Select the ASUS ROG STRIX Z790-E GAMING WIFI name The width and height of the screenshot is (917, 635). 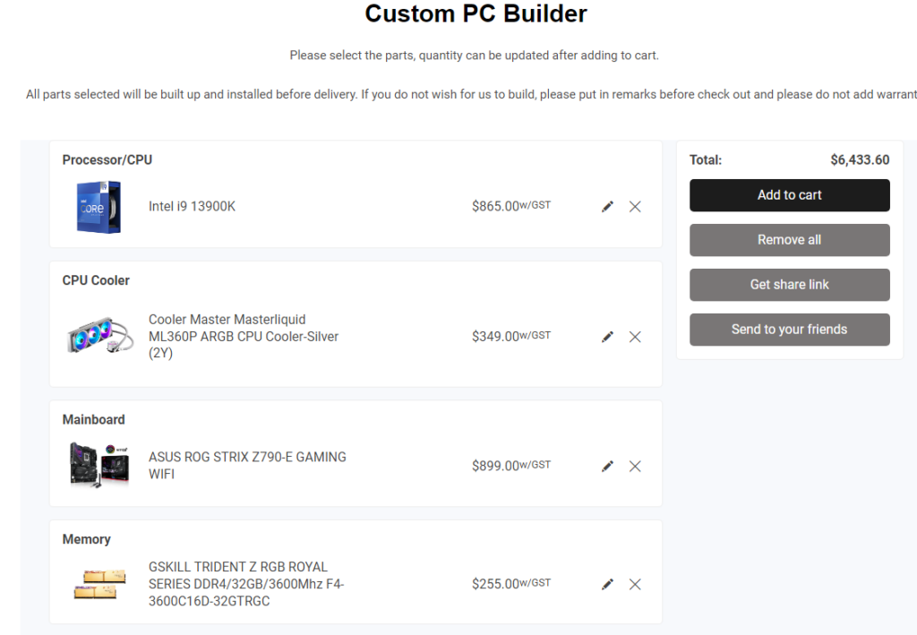[x=247, y=466]
